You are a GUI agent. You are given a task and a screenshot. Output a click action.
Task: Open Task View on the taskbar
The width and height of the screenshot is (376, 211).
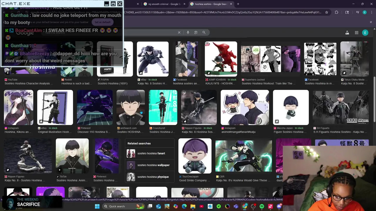click(150, 206)
